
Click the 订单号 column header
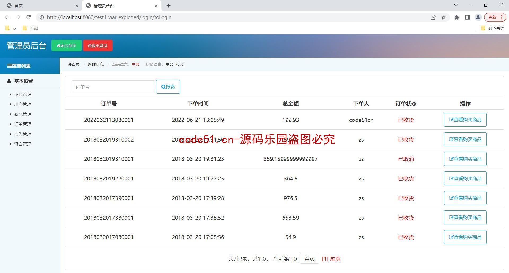point(109,104)
